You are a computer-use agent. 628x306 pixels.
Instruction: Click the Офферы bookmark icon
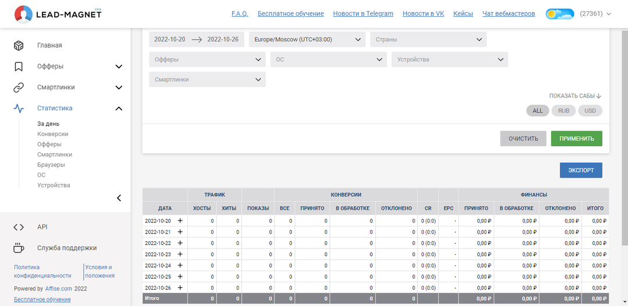coord(19,66)
